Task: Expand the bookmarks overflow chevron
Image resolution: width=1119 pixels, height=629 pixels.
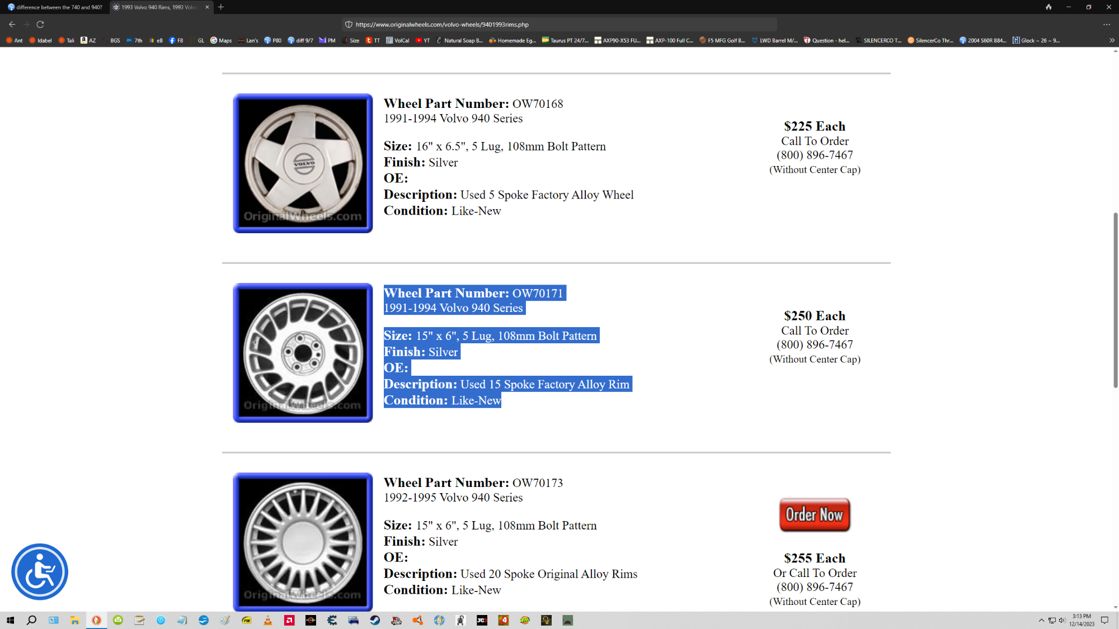Action: tap(1111, 40)
